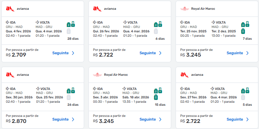Screen dimensions: 259x129
Task: Click the IDA plane icon on the 30 jan. 2026 card
Action: (8, 89)
